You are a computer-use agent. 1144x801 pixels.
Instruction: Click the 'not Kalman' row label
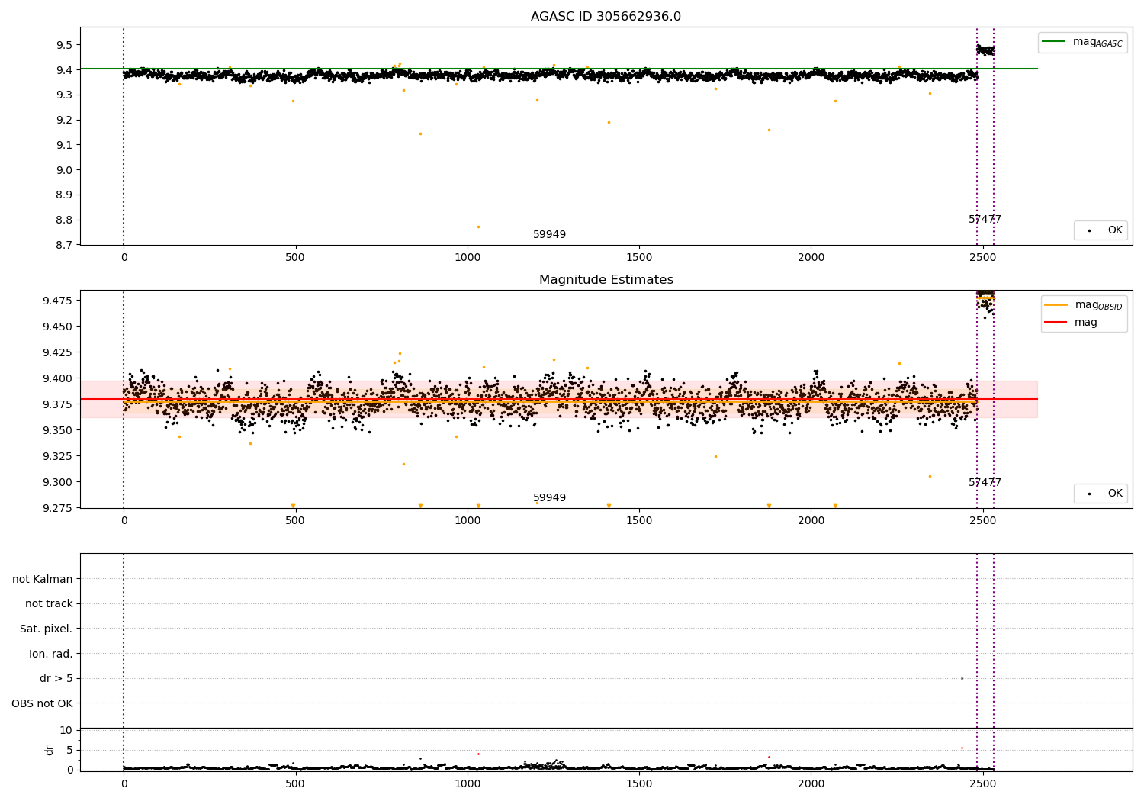(x=43, y=579)
